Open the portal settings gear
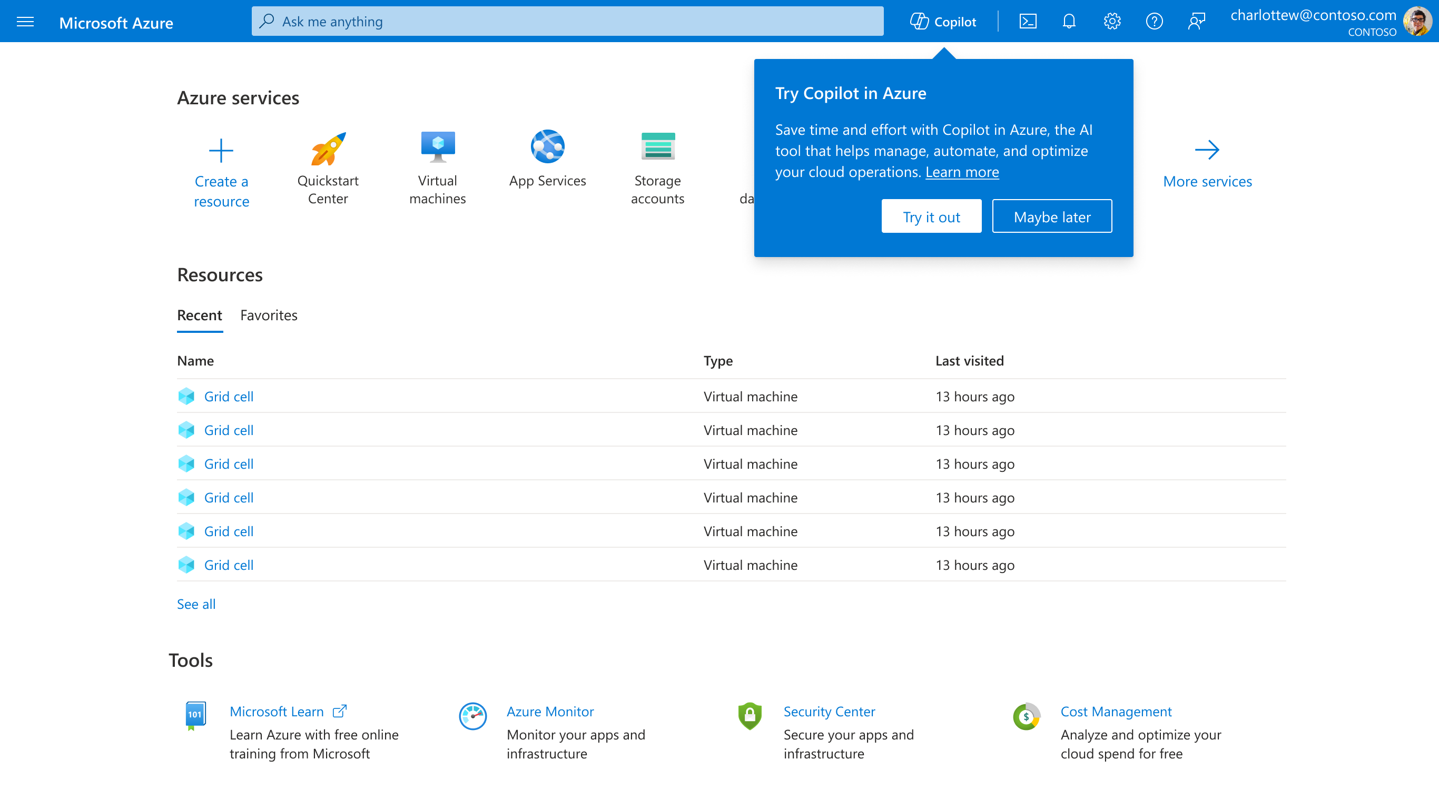This screenshot has width=1439, height=809. pyautogui.click(x=1112, y=21)
